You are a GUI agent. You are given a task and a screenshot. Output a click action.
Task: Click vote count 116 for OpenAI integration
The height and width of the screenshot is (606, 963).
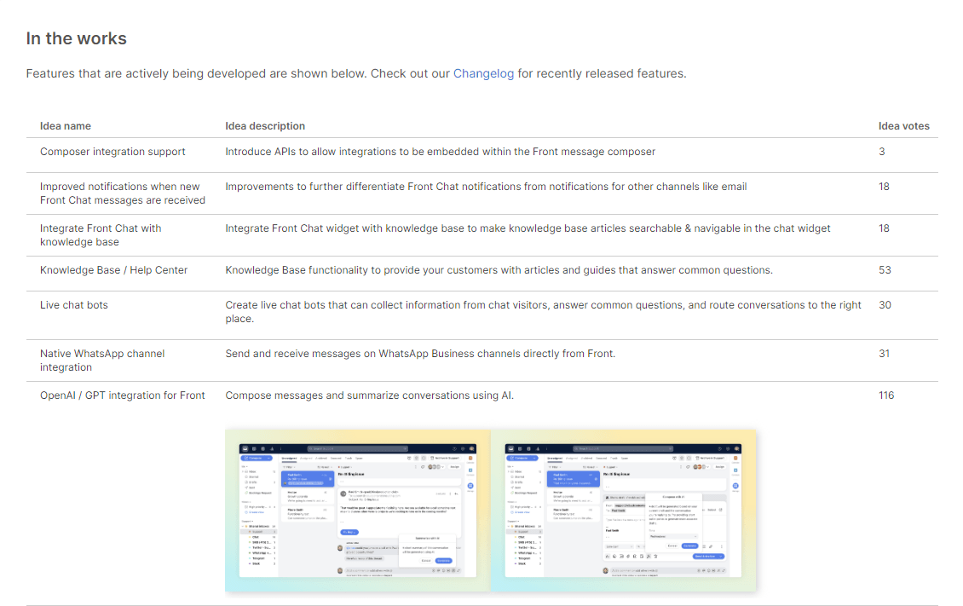[x=886, y=395]
